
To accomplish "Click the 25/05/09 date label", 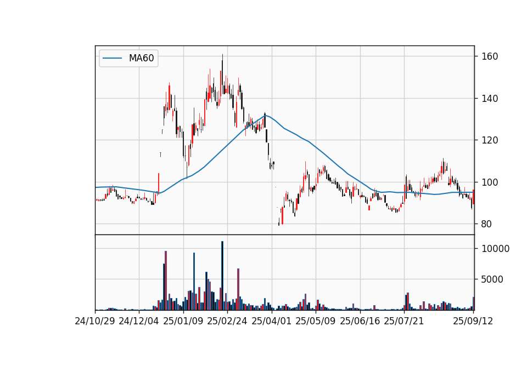I will coord(316,321).
